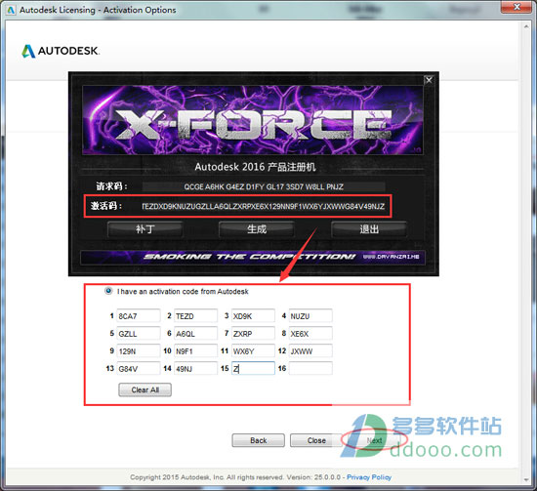Click the scrollbar up arrow
The width and height of the screenshot is (537, 491).
(x=526, y=26)
